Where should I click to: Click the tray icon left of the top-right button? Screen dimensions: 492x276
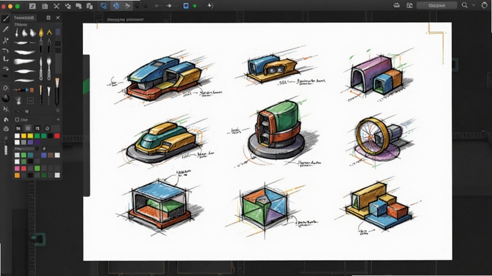(397, 6)
